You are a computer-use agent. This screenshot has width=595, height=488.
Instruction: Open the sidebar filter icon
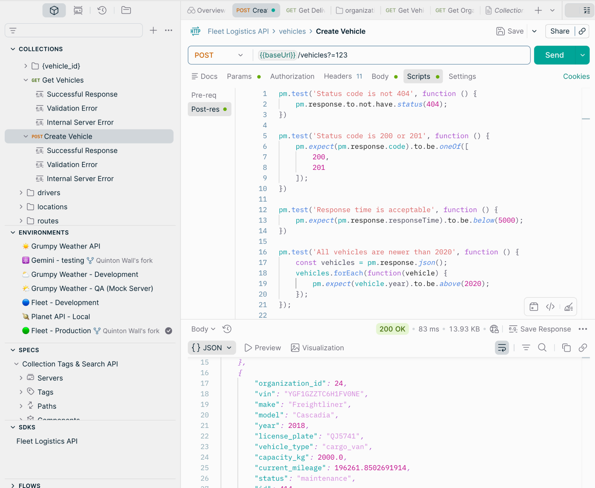tap(13, 30)
